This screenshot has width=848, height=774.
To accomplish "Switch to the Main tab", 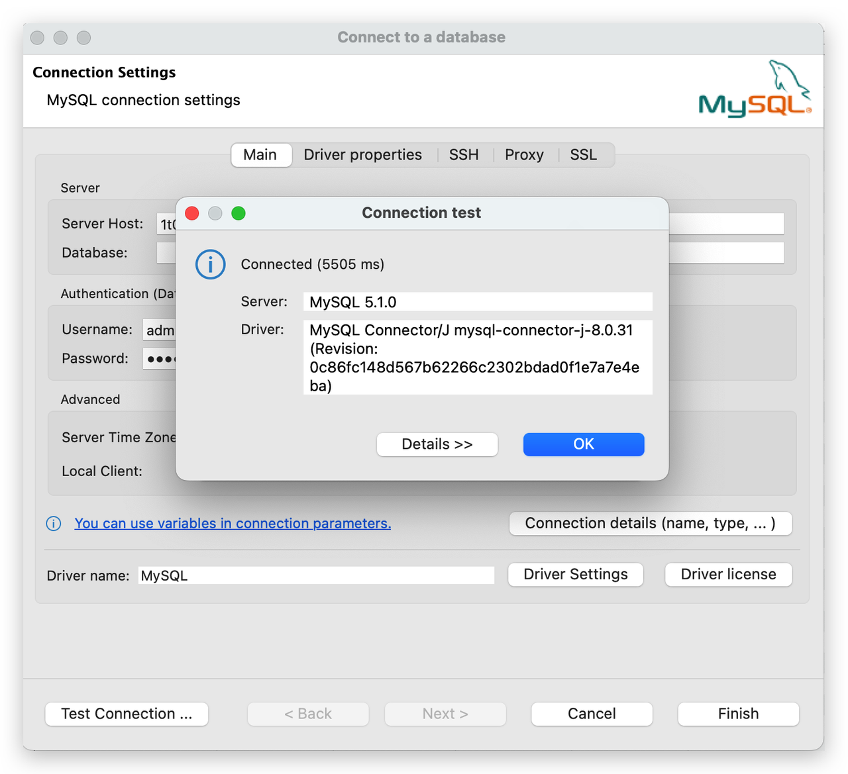I will coord(260,155).
